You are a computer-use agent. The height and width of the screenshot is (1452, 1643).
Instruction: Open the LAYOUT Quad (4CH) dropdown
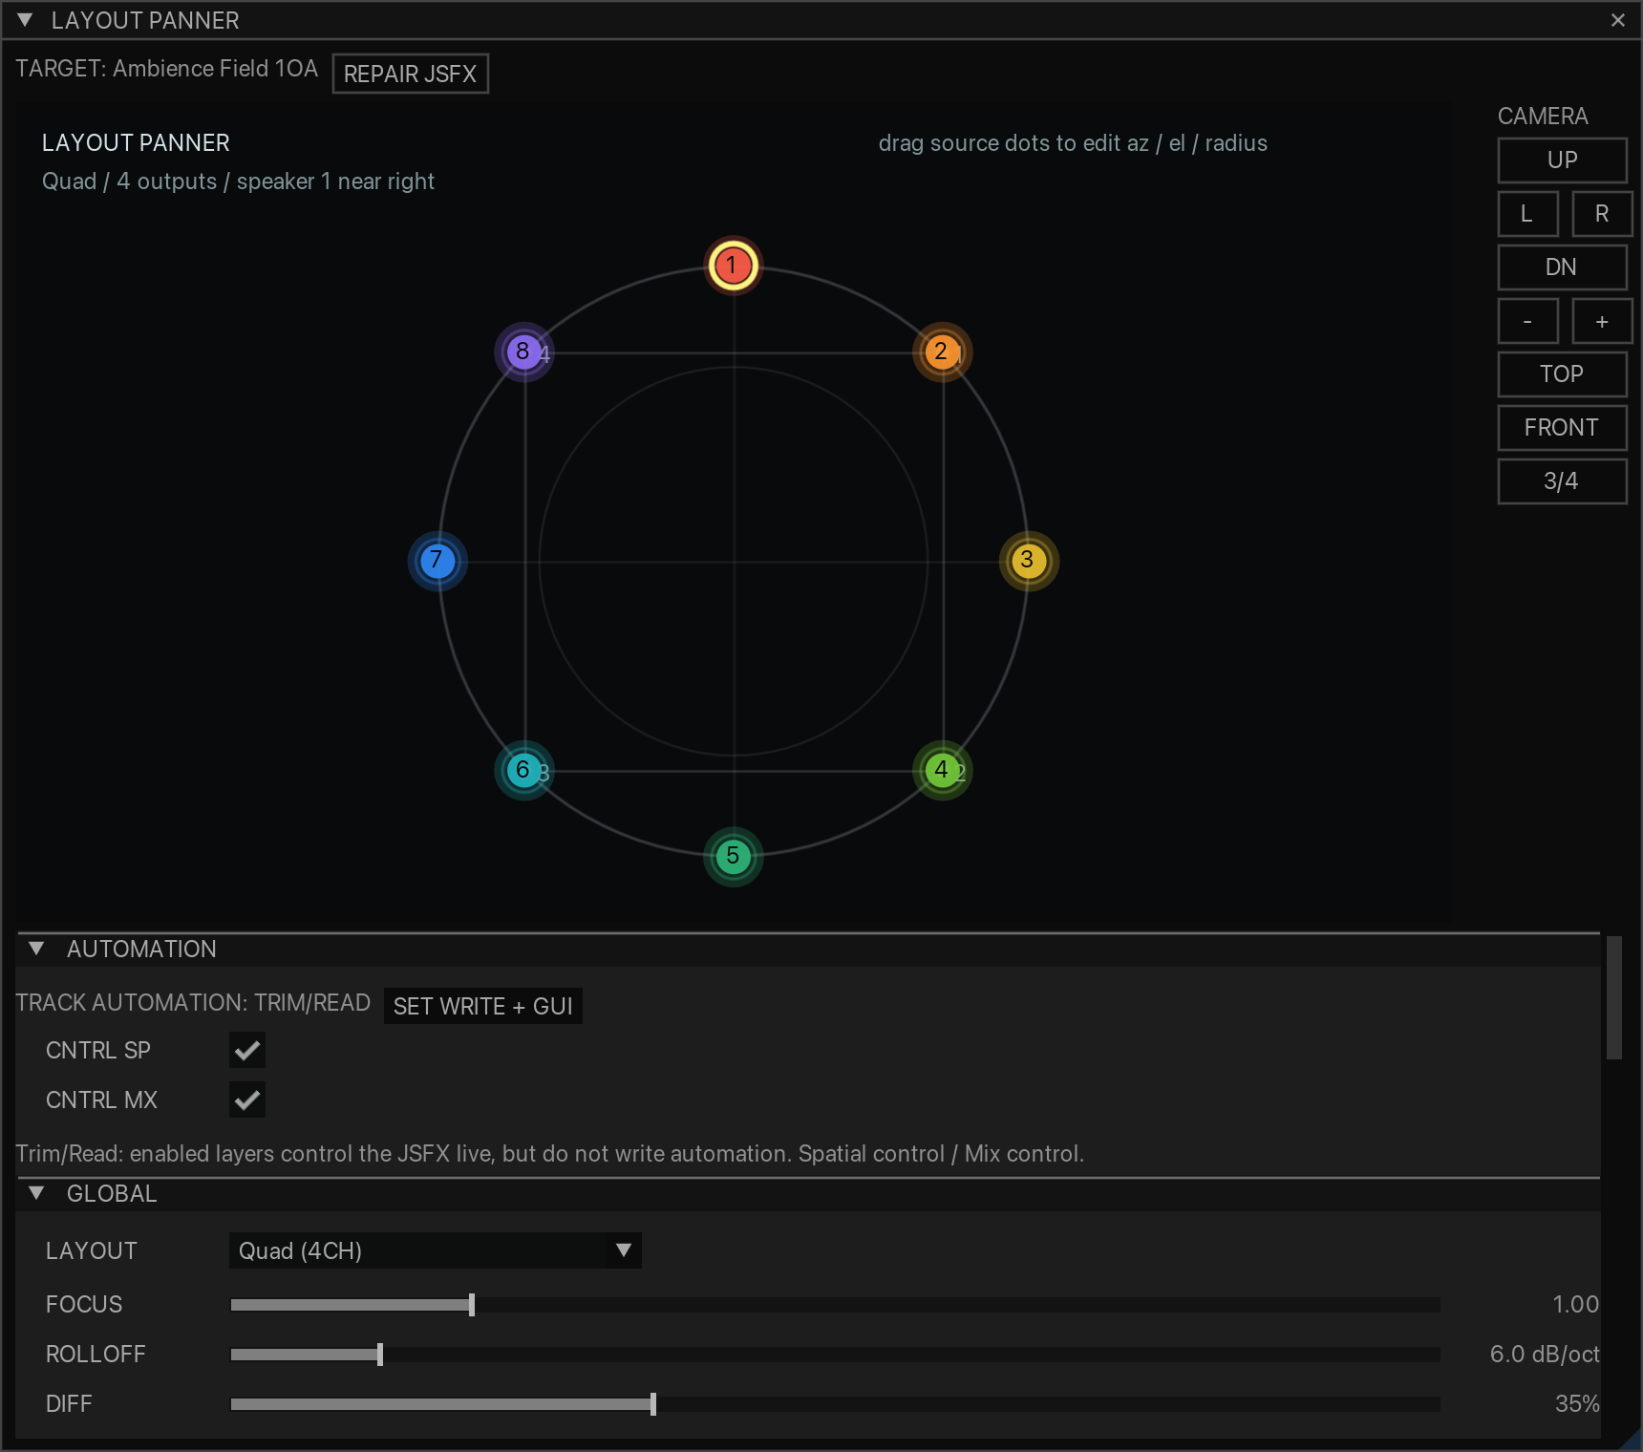(435, 1250)
